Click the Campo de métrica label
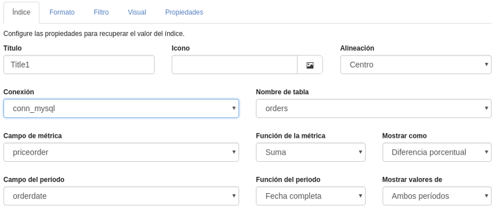Screen dimensions: 495x210 pos(33,136)
